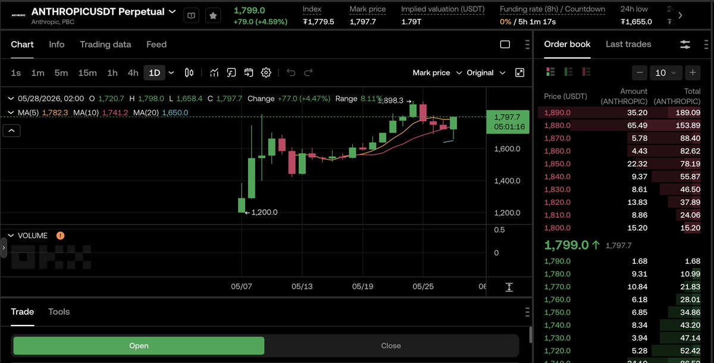Open chart panel drag handle menu
Viewport: 714px width, 363px height.
coord(527,45)
